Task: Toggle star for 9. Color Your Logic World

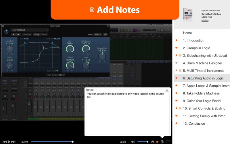Action: 177,101
